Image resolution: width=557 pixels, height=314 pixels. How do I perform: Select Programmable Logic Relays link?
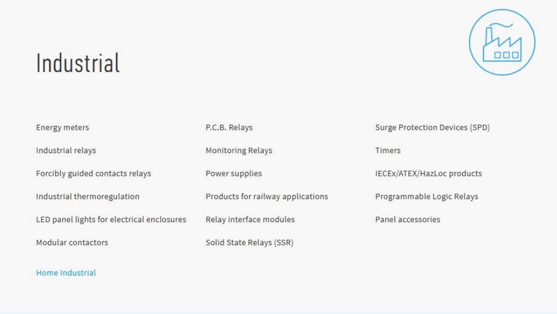[426, 197]
